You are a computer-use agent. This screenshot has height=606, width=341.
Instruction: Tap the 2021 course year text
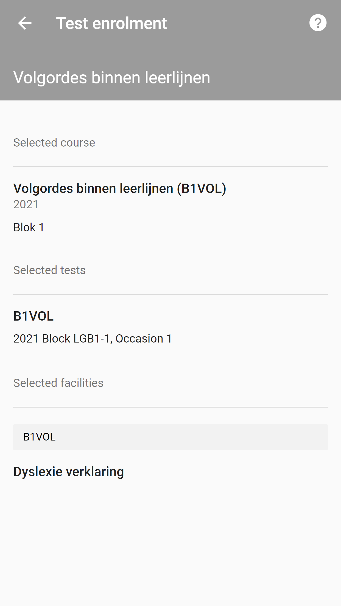26,204
